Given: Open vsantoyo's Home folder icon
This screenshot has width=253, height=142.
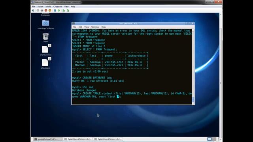Looking at the screenshot, I should (46, 23).
